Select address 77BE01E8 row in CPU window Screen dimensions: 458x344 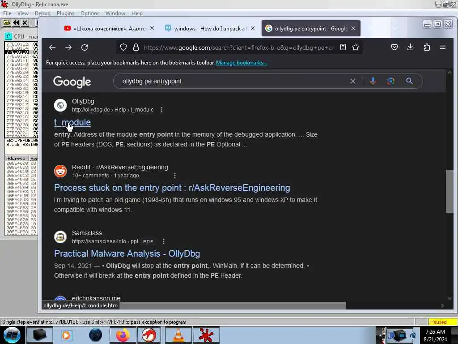[21, 52]
